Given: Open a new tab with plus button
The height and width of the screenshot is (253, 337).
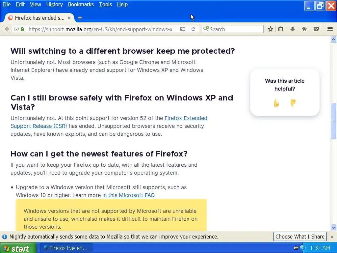Looking at the screenshot, I should pos(80,18).
